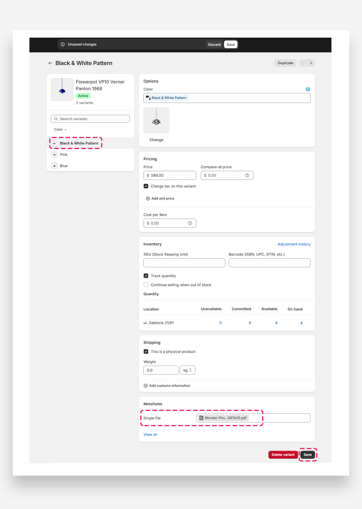Open the Adjustment history link

click(294, 244)
